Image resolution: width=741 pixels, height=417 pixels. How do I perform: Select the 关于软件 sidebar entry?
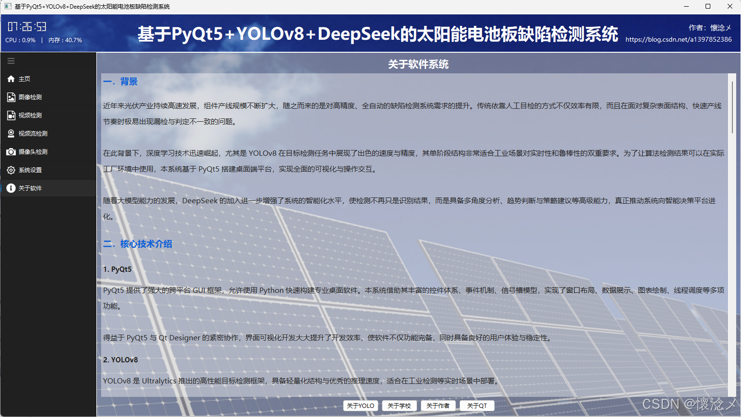(x=48, y=188)
